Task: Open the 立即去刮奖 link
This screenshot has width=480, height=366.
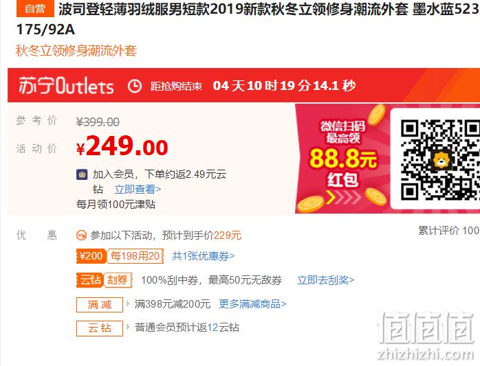Action: point(326,279)
